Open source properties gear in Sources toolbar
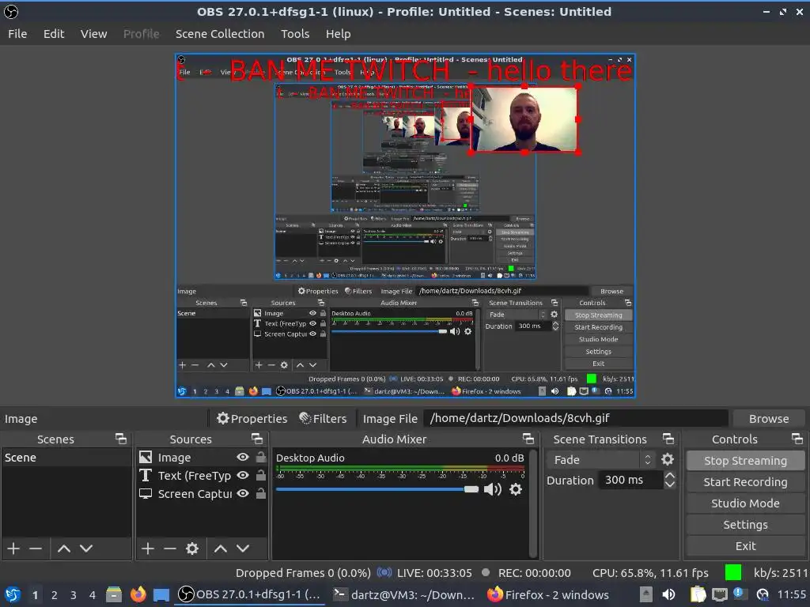 (x=192, y=549)
